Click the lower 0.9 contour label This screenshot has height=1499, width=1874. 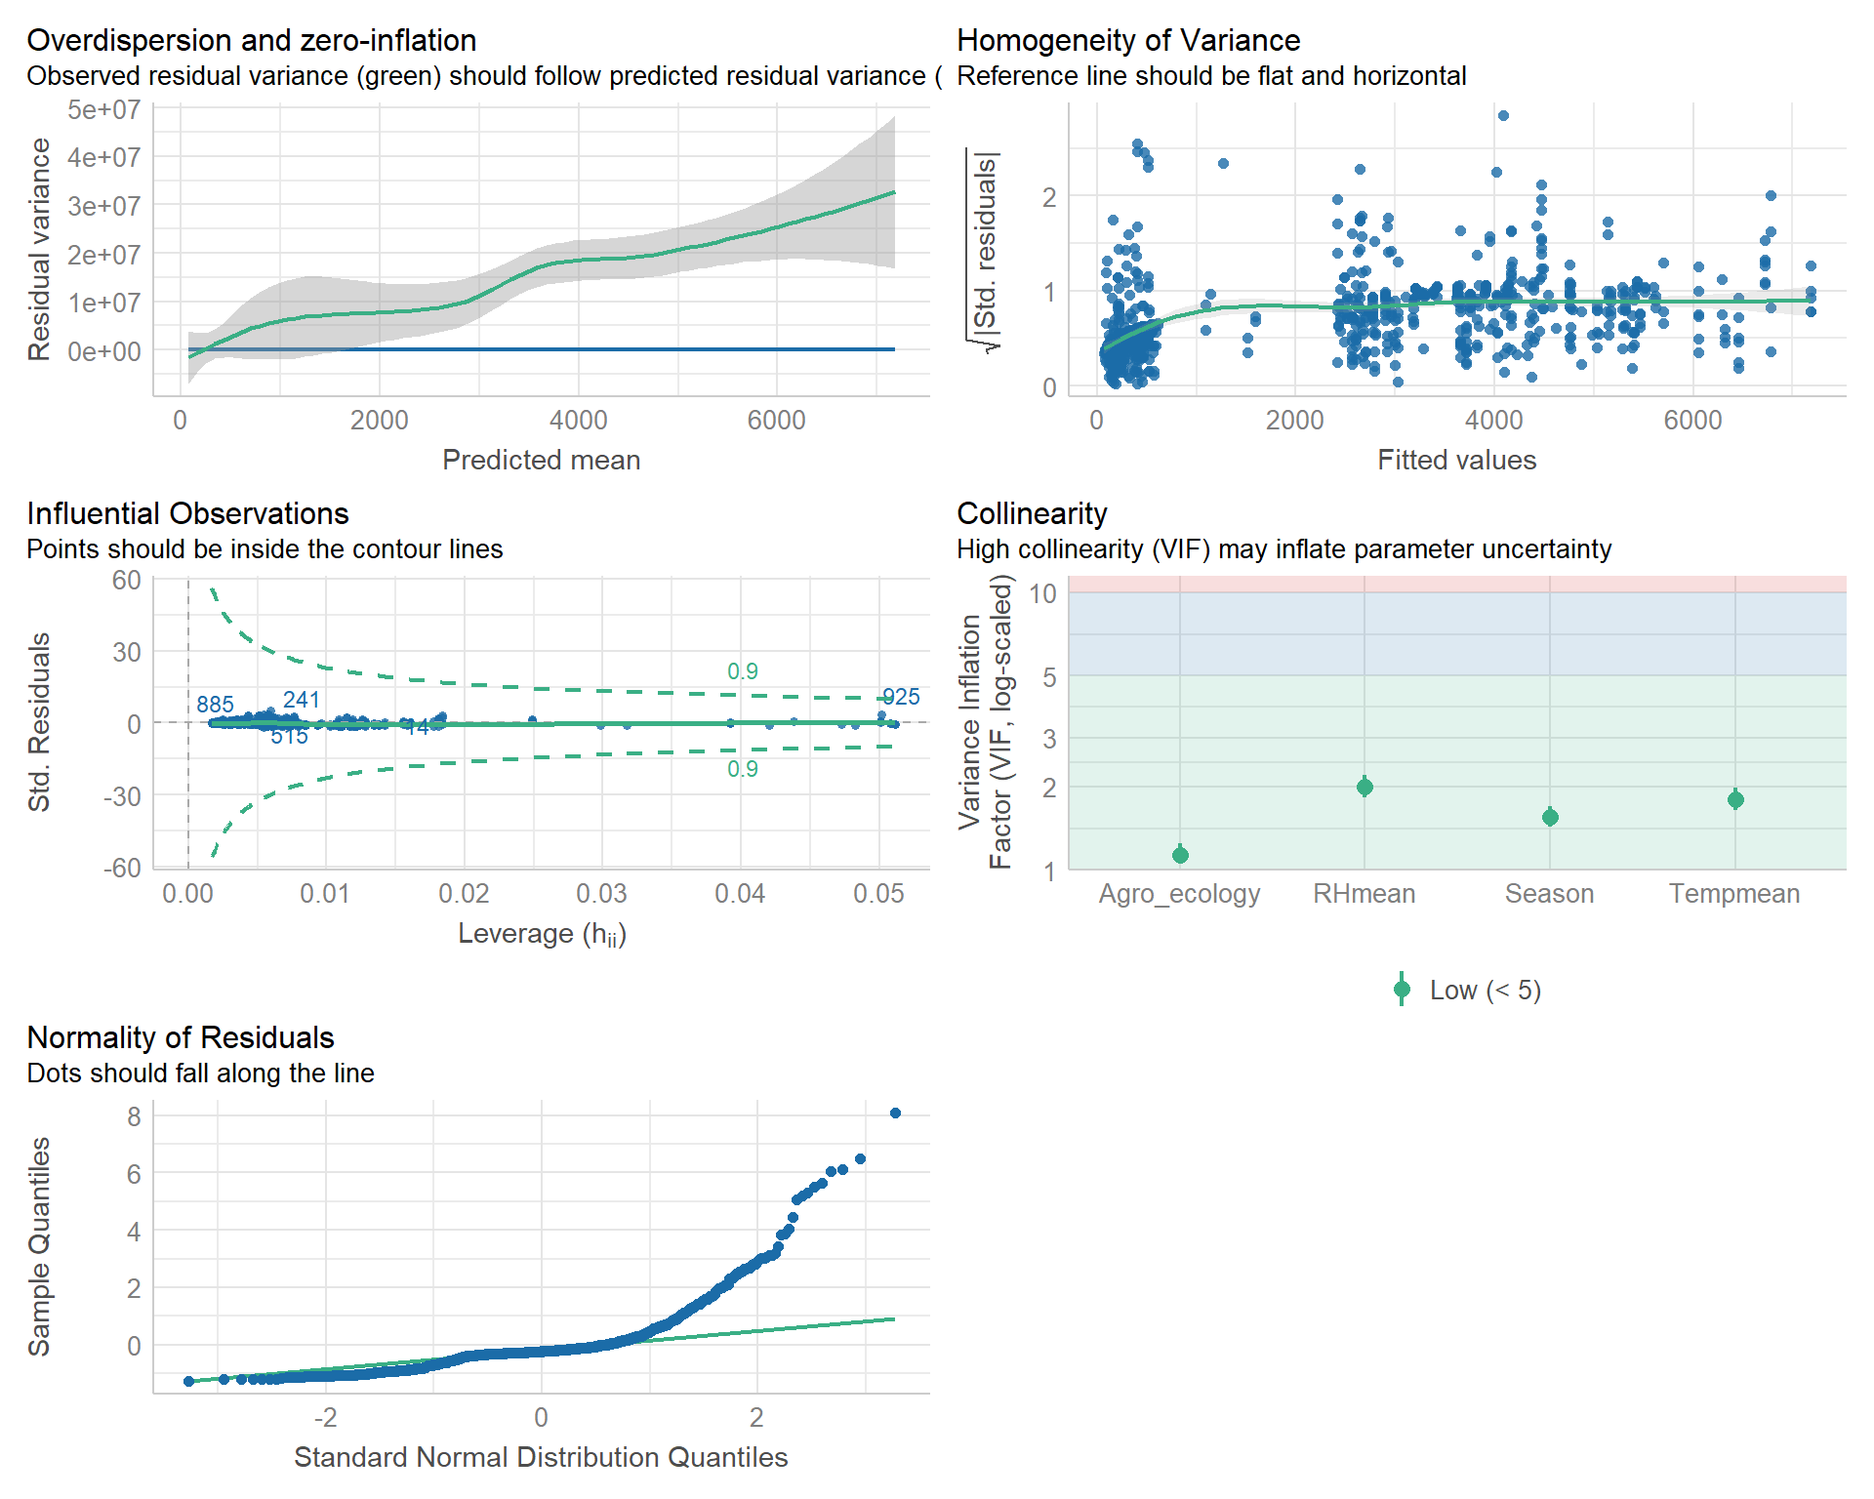[x=743, y=769]
